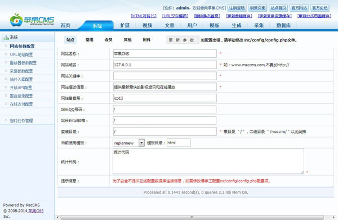Open the 生成 main menu tab

[237, 25]
